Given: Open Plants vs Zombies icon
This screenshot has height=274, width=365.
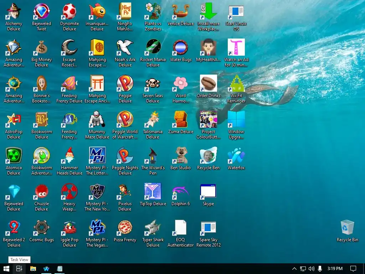Looking at the screenshot, I should [x=153, y=11].
